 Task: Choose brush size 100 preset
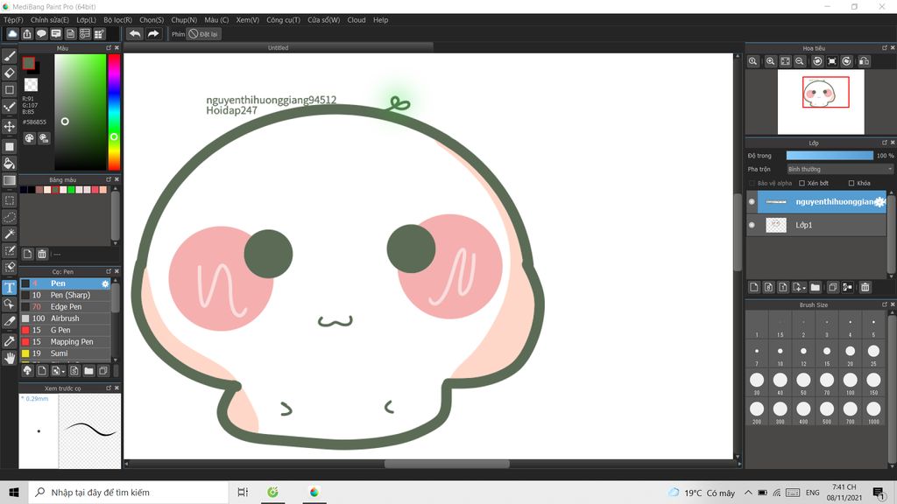850,381
